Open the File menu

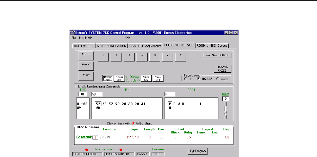coord(74,38)
